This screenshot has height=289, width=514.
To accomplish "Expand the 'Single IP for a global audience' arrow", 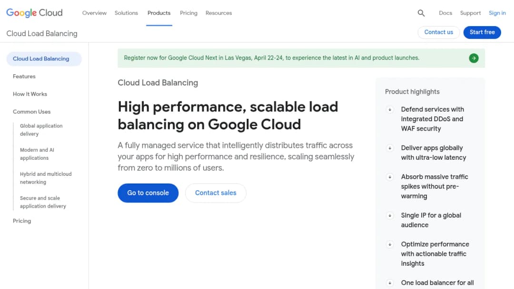I will [390, 216].
